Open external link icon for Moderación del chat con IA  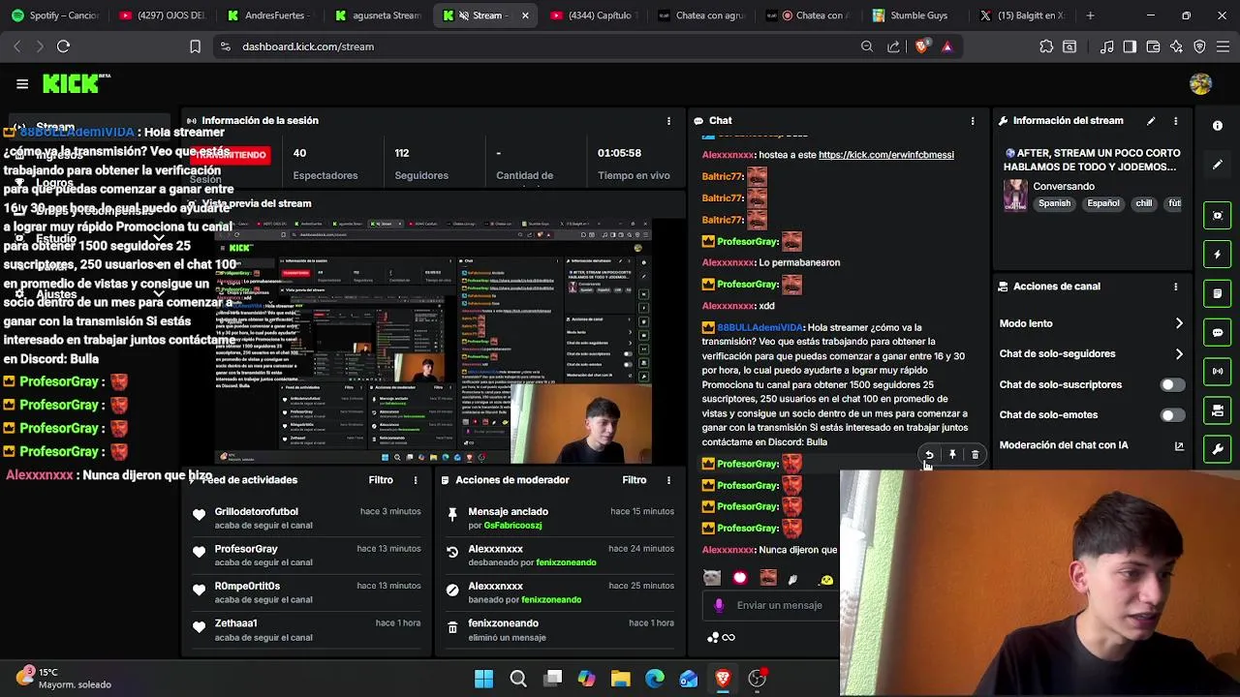[1179, 445]
